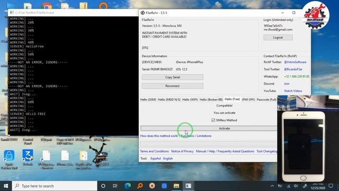Screen dimensions: 339x191
Task: Launch Microsoft Edge from the taskbar
Action: 128,186
